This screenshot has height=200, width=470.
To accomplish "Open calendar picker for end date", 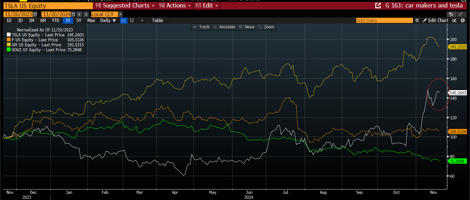I will 74,14.
